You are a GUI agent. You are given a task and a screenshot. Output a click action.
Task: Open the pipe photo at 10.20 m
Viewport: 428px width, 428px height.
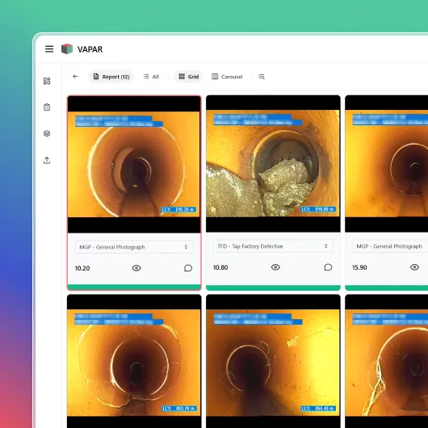[x=134, y=164]
